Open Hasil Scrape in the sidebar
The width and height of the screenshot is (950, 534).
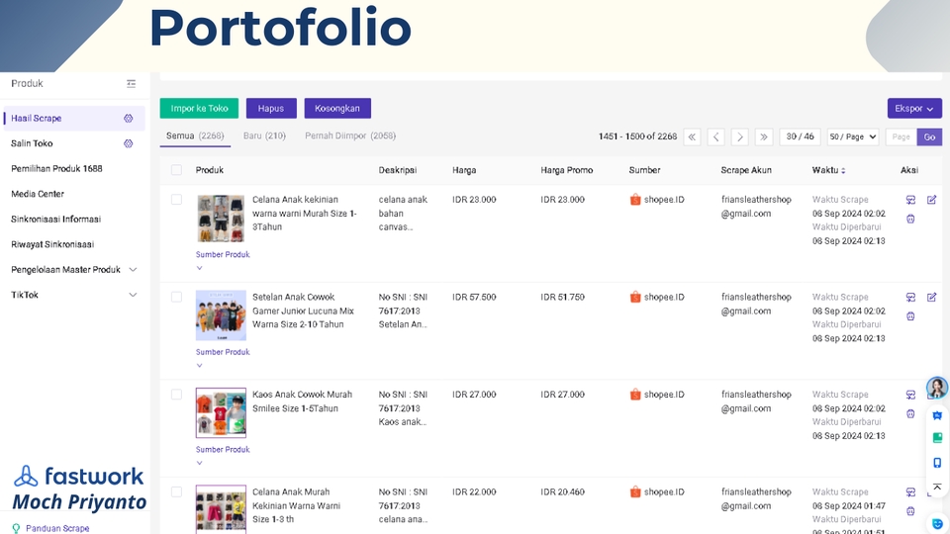point(74,118)
